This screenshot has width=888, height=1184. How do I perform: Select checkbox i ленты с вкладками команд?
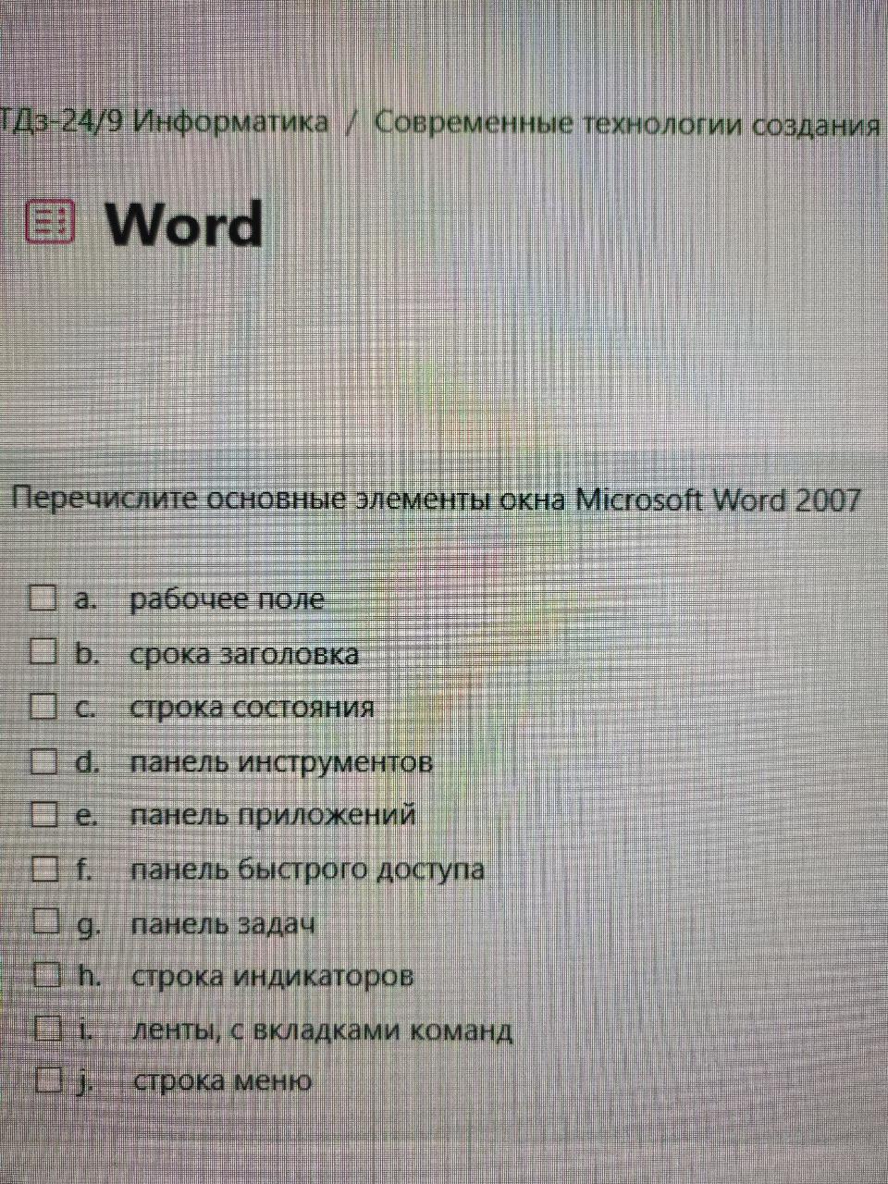(x=48, y=1027)
